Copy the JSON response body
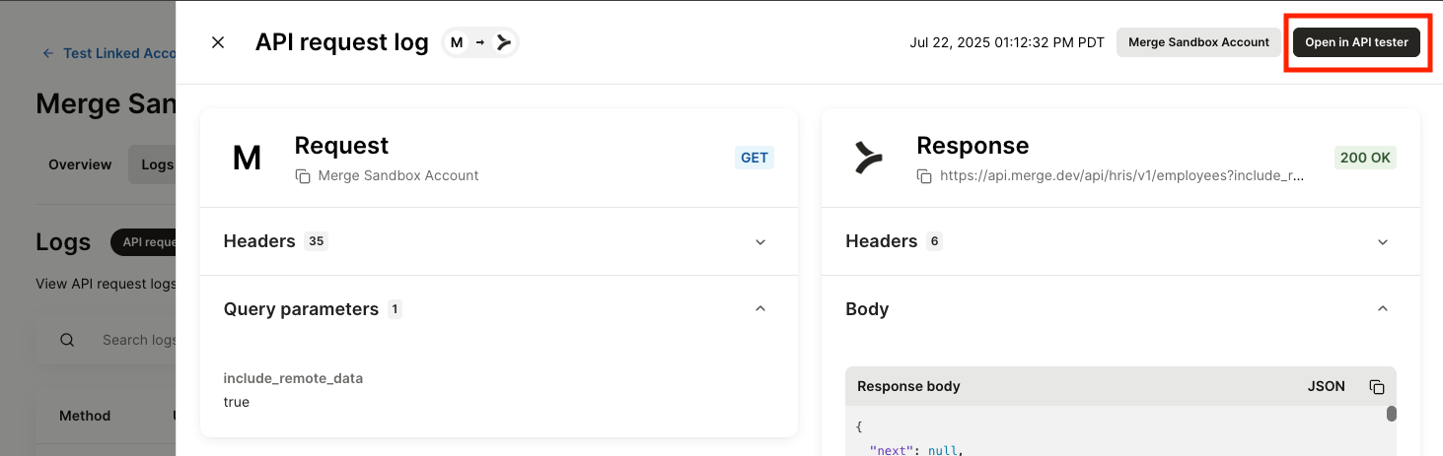Screen dimensions: 1443x456 (x=1377, y=387)
